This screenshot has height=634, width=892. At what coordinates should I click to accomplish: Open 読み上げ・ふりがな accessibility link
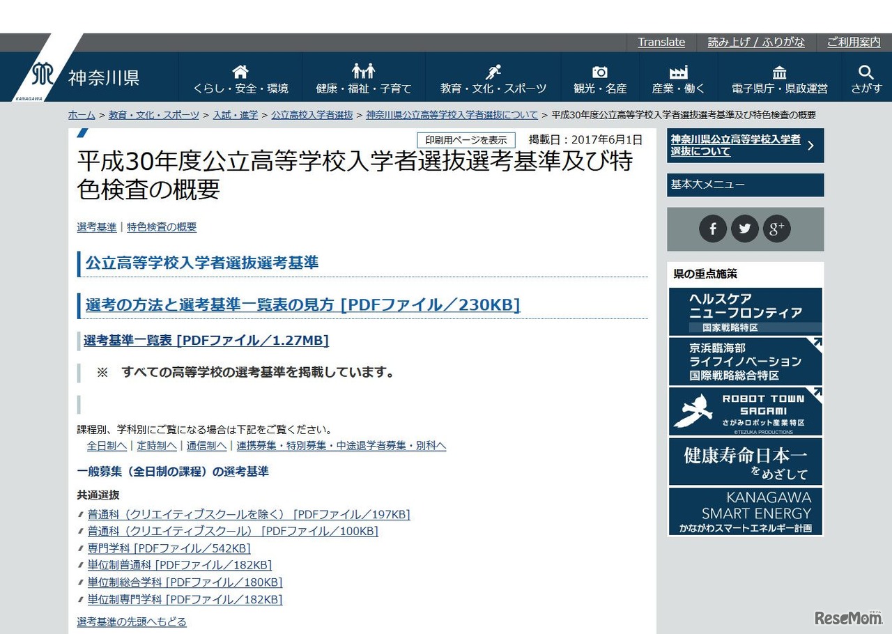pyautogui.click(x=756, y=42)
